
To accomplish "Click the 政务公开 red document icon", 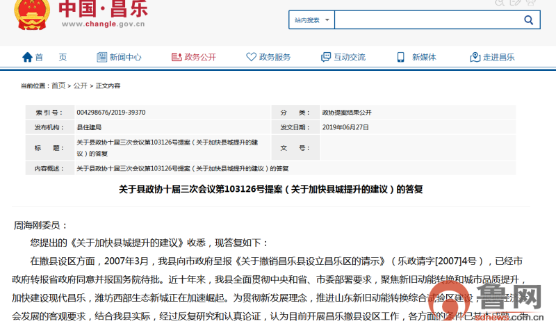I will (x=177, y=57).
